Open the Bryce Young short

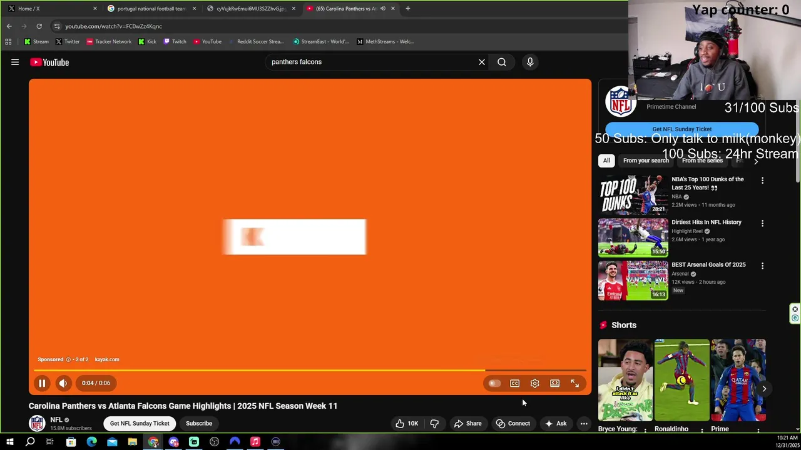pyautogui.click(x=625, y=380)
